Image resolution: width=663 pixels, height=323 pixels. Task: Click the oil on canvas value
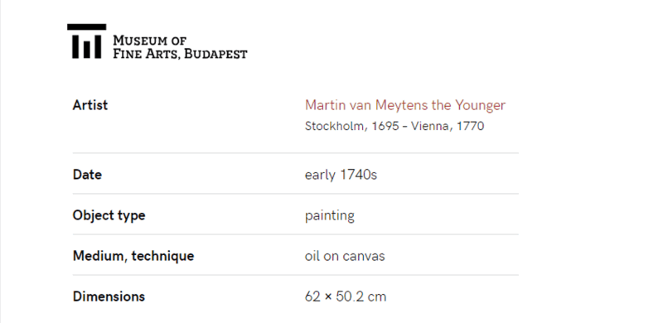tap(345, 256)
